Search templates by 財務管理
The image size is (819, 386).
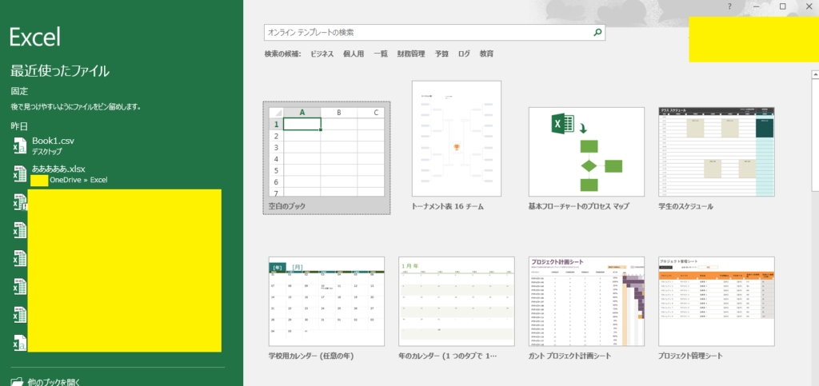click(410, 54)
